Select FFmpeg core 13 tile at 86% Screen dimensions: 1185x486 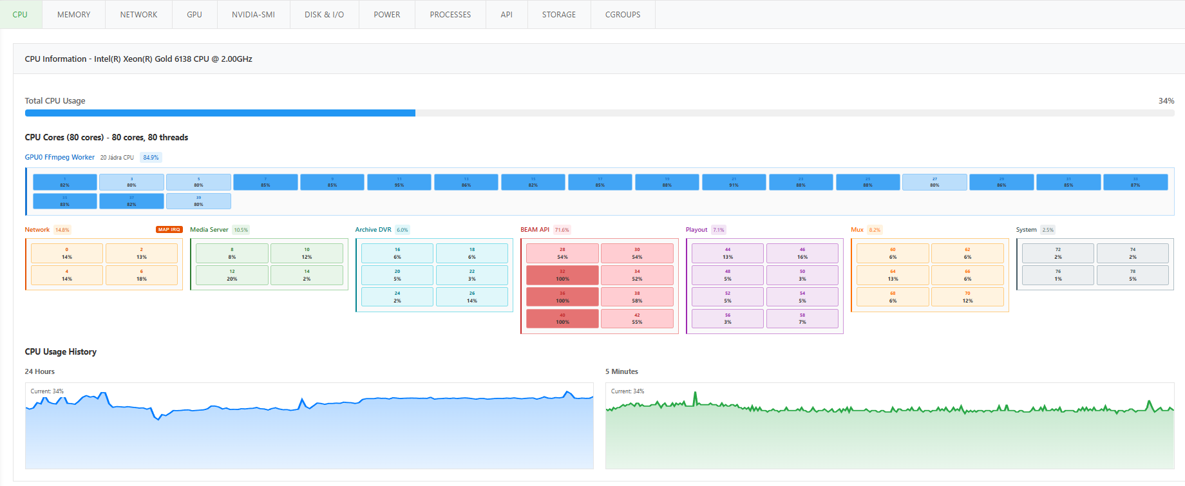coord(466,182)
